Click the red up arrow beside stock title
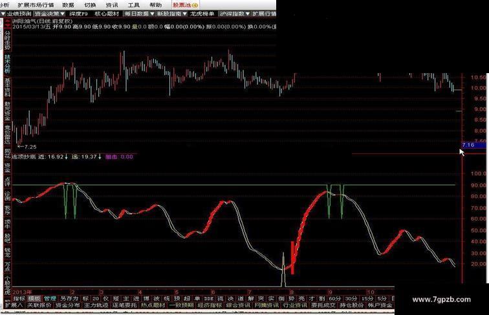This screenshot has height=315, width=489. click(8, 21)
